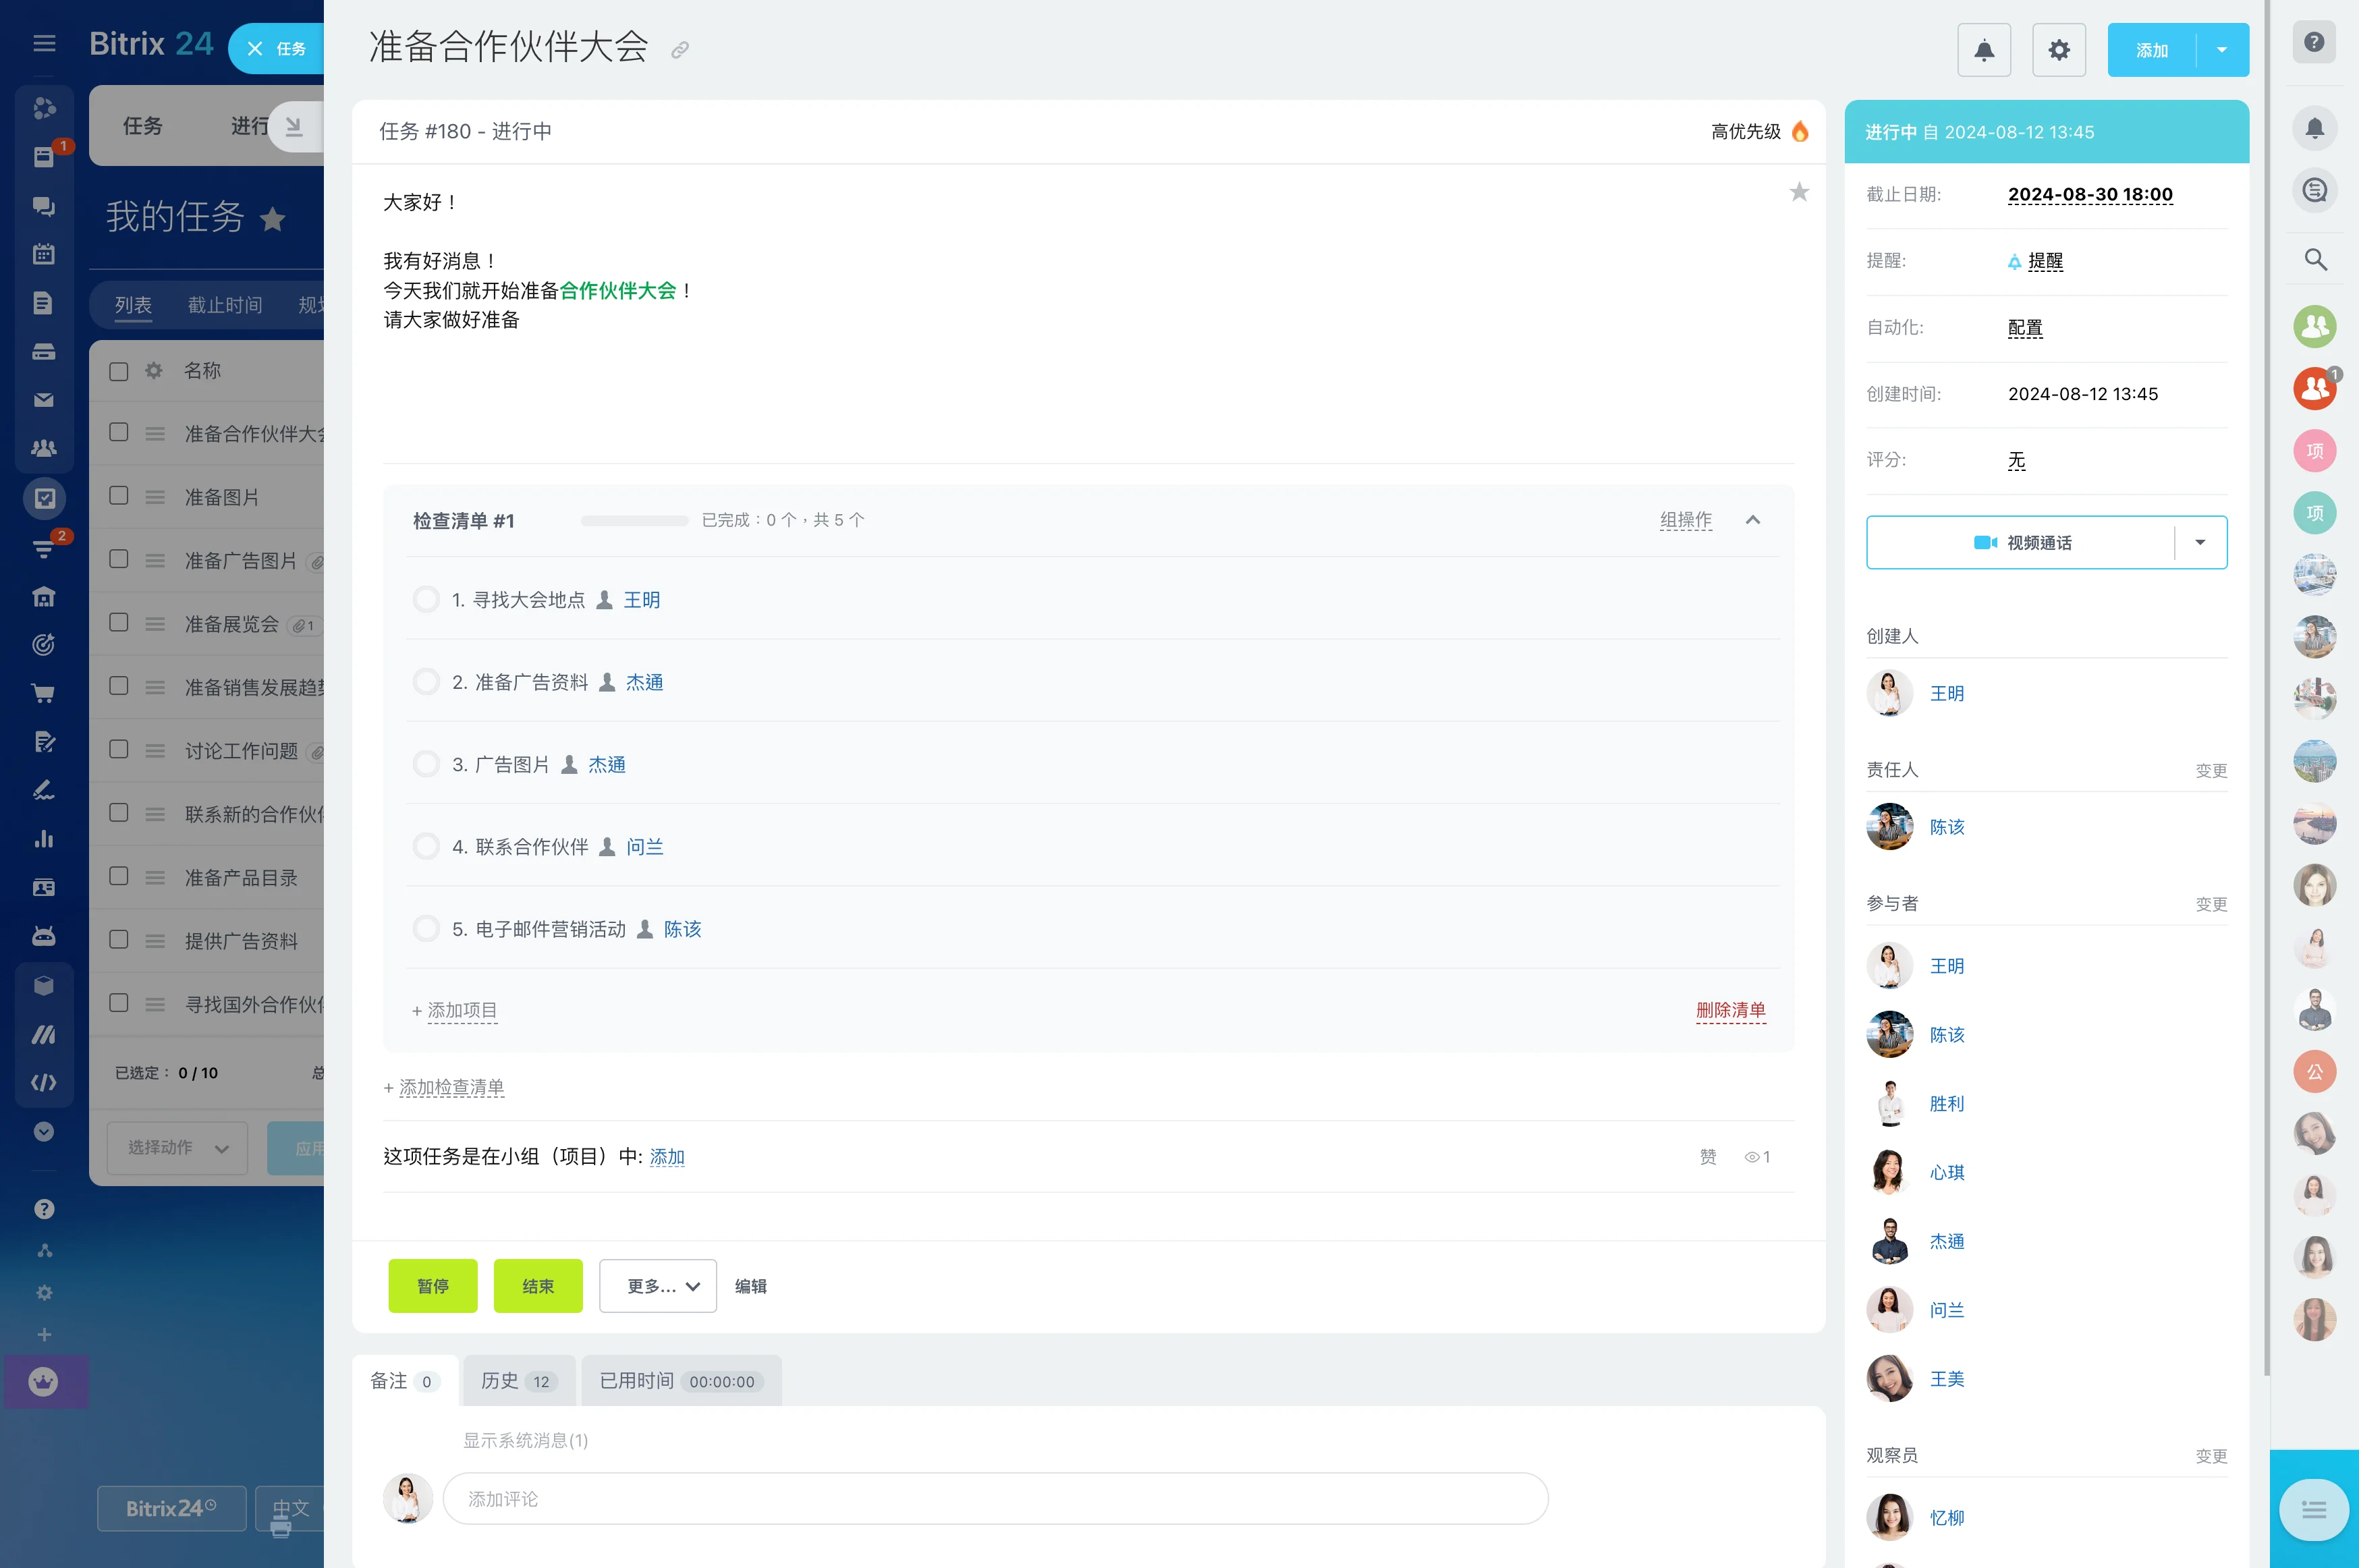Click 添加项目 in checklist

pos(462,1010)
